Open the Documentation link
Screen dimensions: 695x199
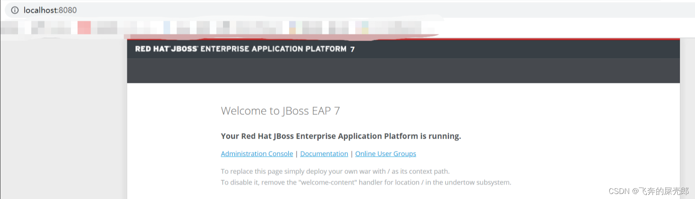324,154
